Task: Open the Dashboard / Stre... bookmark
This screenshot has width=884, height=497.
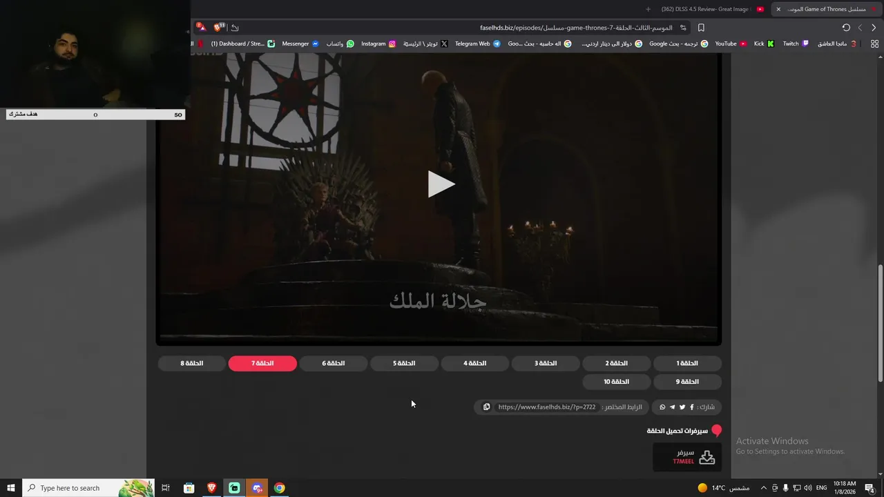Action: (242, 43)
